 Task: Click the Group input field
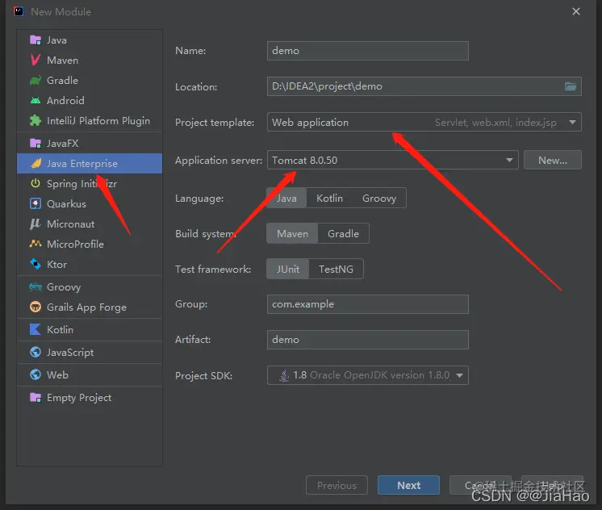point(368,304)
